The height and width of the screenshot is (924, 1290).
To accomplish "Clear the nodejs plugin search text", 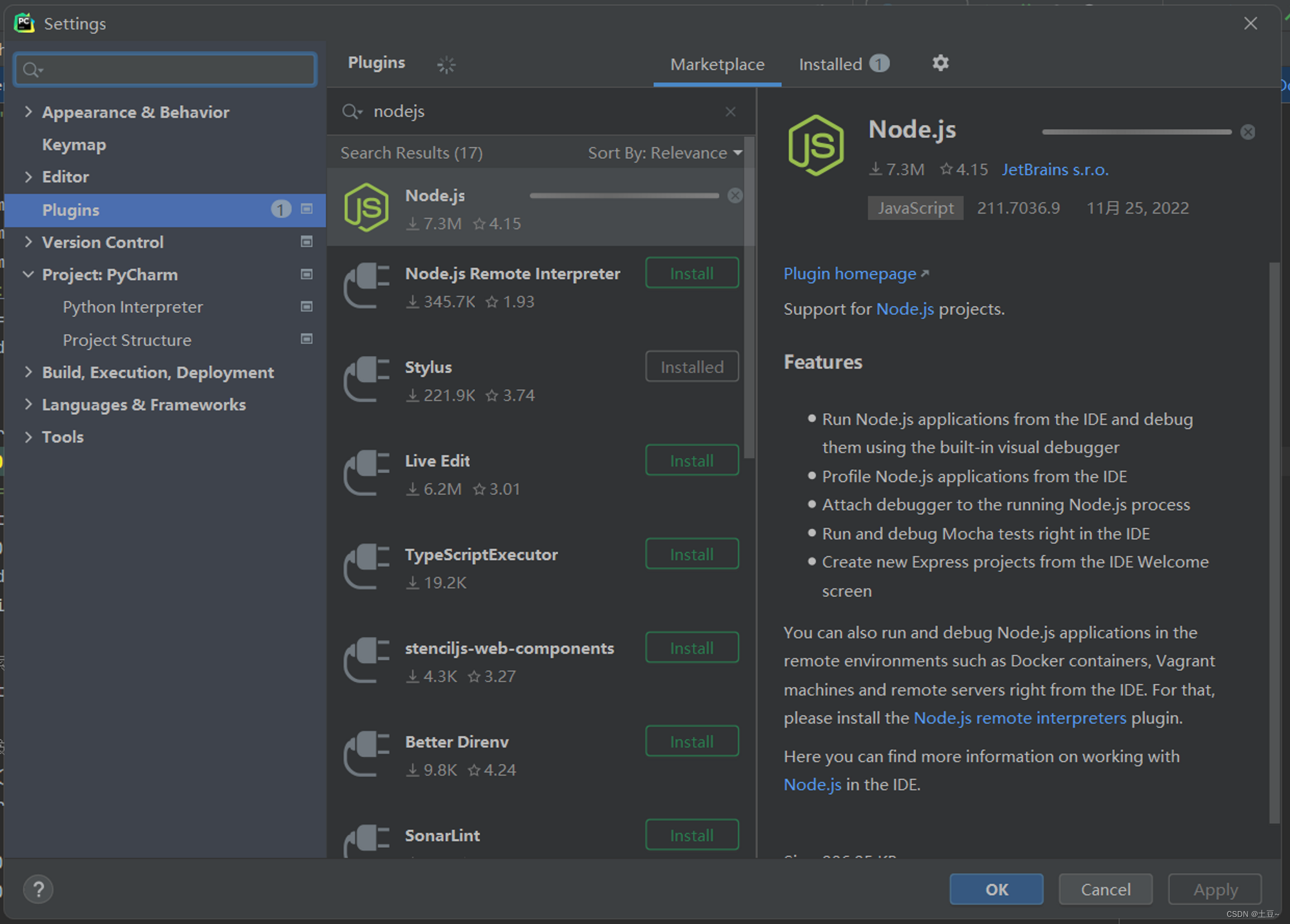I will [730, 112].
